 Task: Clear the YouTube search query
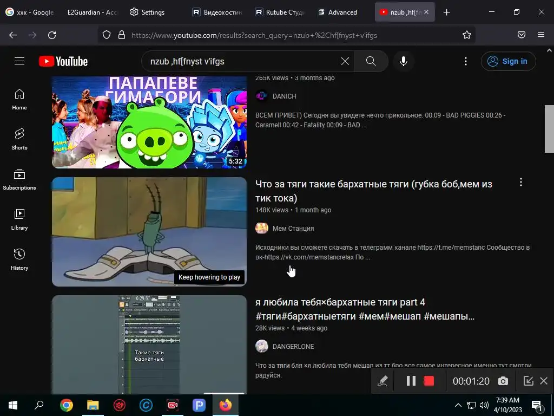(345, 61)
